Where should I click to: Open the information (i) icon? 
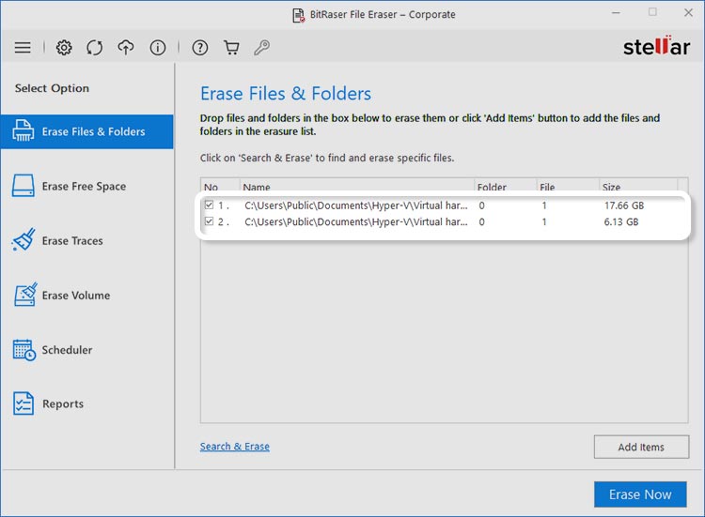(x=157, y=47)
